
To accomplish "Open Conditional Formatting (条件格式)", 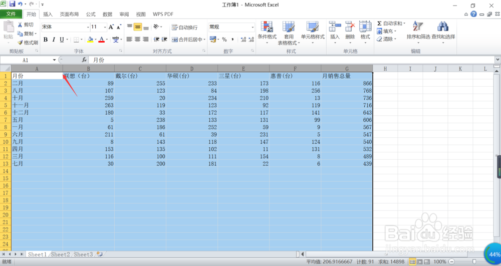I will click(x=267, y=32).
